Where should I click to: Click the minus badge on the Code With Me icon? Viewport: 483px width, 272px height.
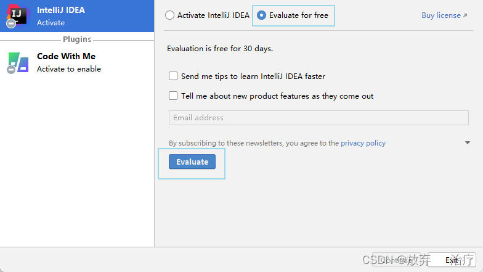point(11,70)
